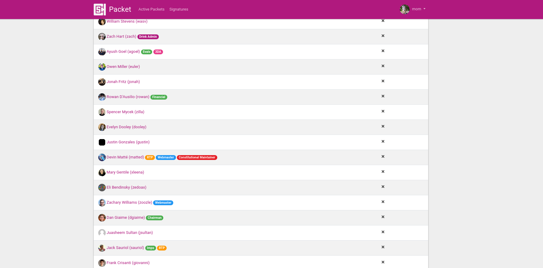Open the Signatures page
This screenshot has width=543, height=268.
179,9
